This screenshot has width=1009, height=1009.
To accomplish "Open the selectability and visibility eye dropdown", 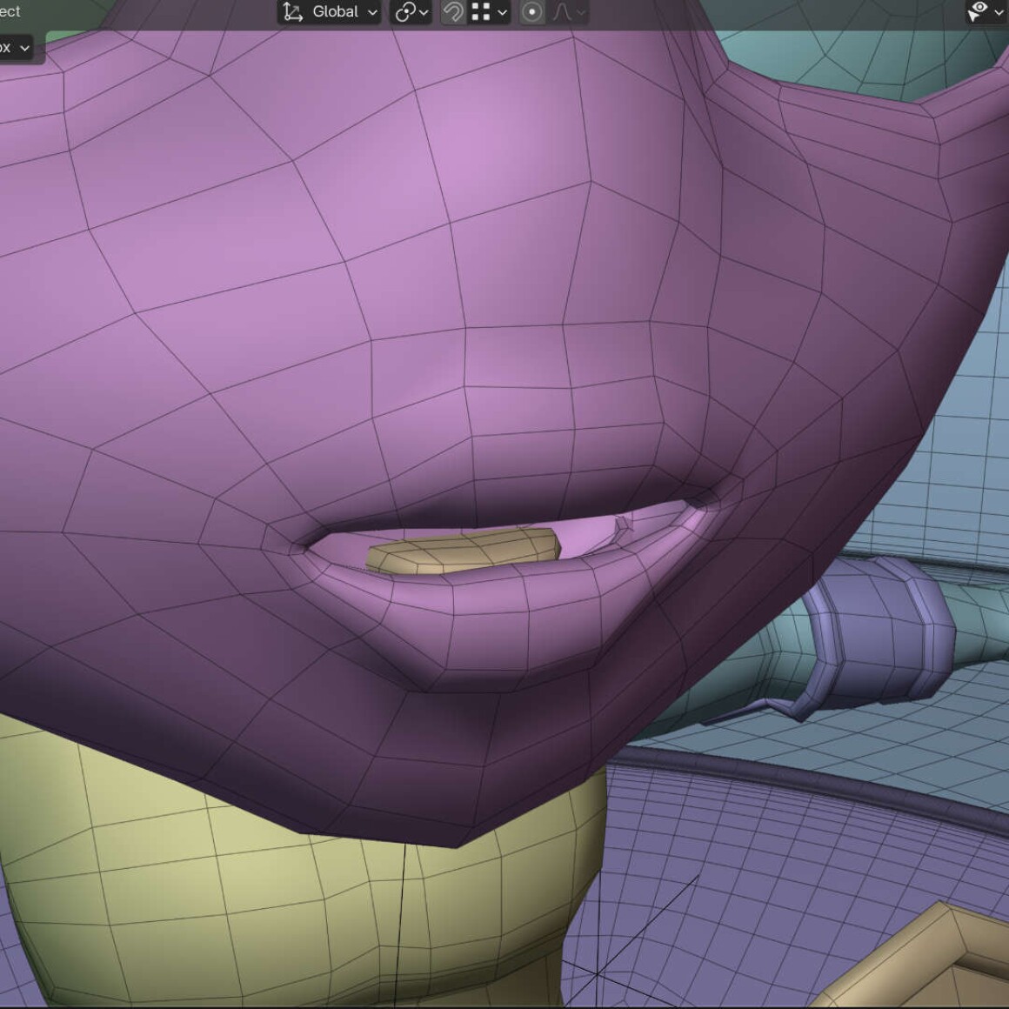I will (986, 11).
